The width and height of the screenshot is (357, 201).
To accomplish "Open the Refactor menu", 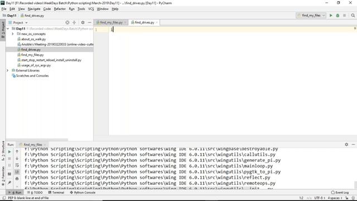I will pos(60,9).
